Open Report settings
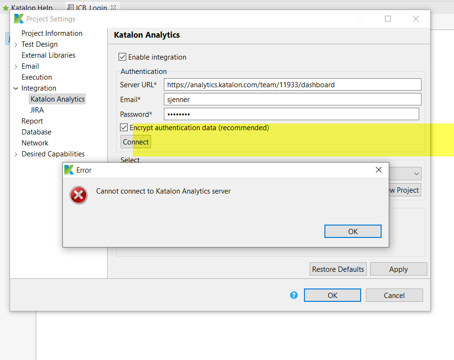454x360 pixels. point(32,121)
